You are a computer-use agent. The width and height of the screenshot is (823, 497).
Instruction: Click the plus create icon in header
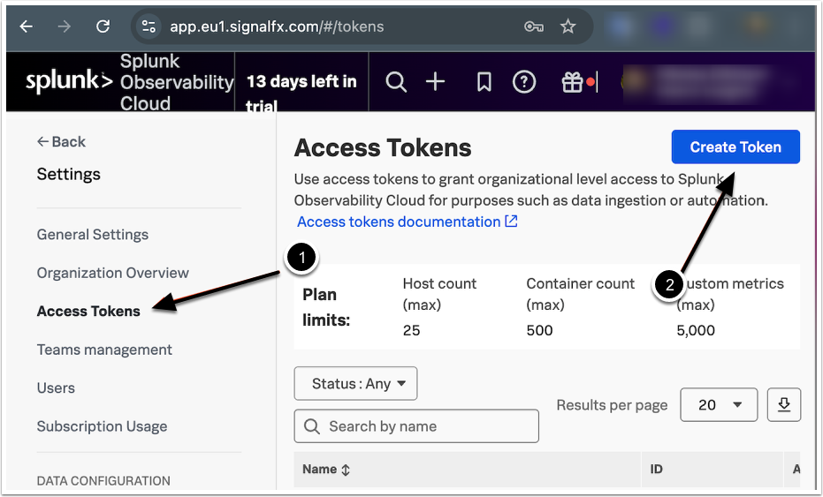(436, 82)
